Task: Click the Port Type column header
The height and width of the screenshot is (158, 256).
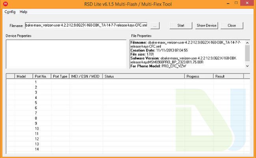Action: (60, 76)
